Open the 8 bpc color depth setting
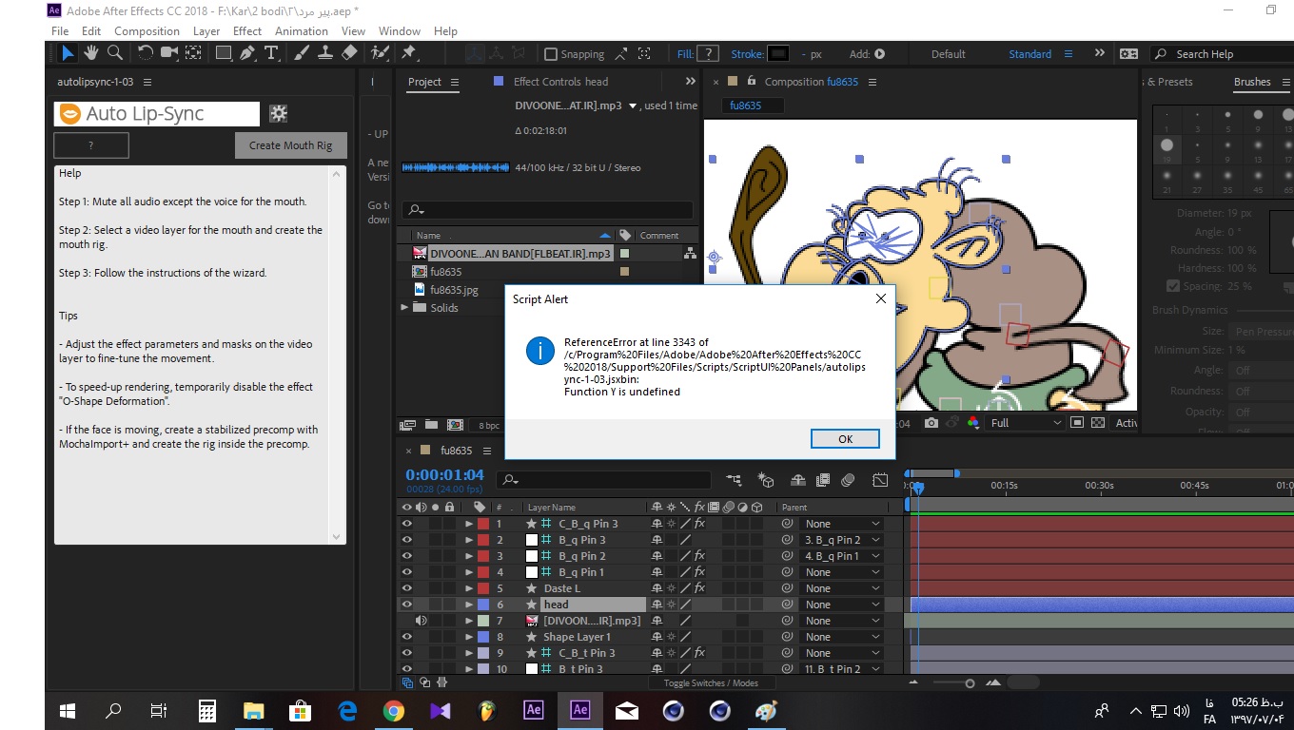This screenshot has height=730, width=1294. (489, 425)
